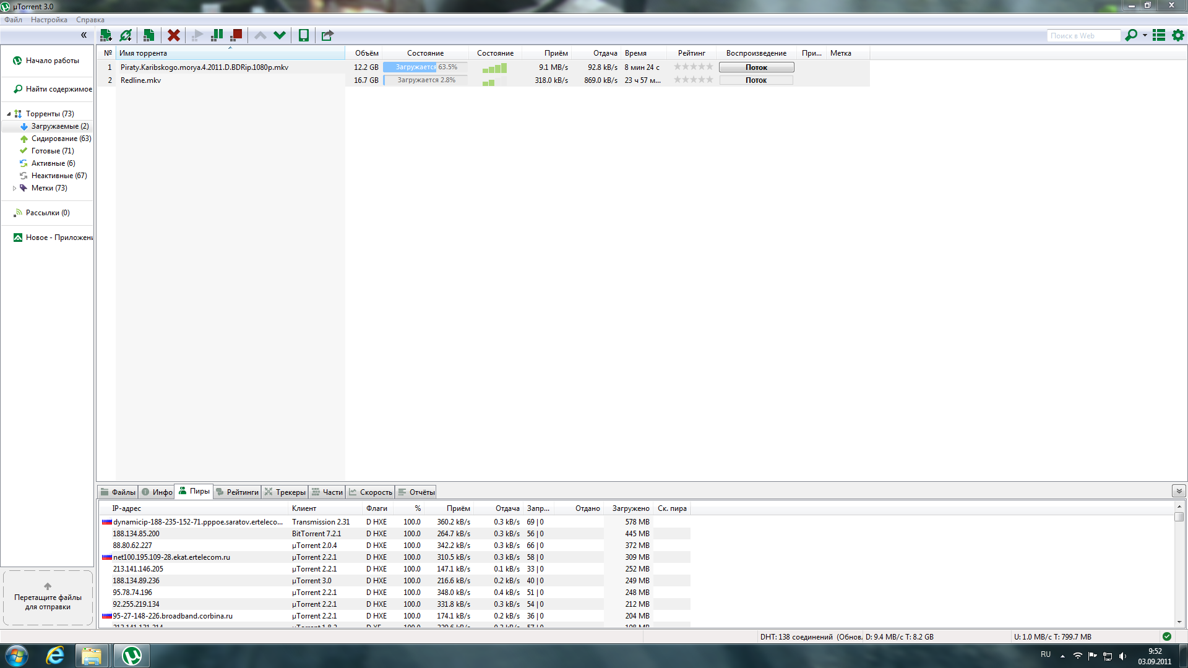Open µTorrent Remote device icon
The image size is (1188, 668).
(304, 35)
